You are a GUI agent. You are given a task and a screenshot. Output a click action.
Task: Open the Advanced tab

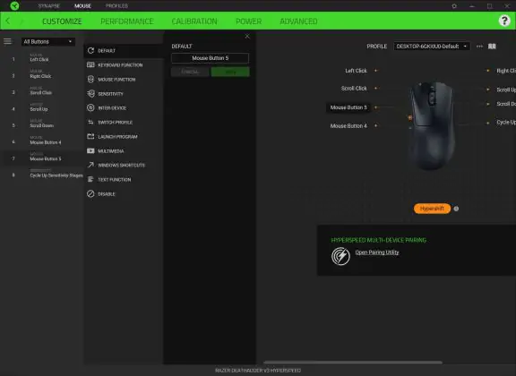tap(298, 21)
